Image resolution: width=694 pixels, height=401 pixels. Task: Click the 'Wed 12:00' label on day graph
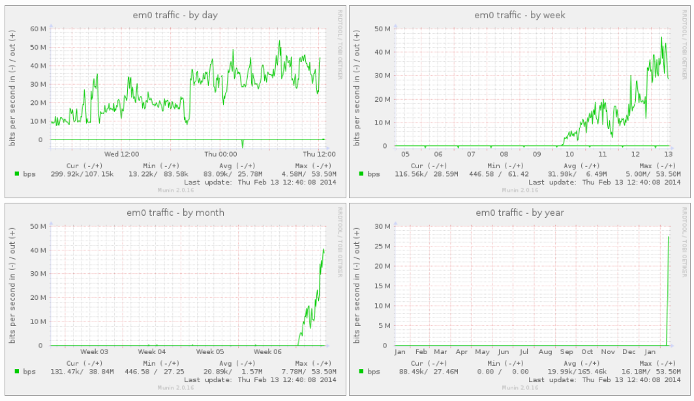pyautogui.click(x=121, y=155)
